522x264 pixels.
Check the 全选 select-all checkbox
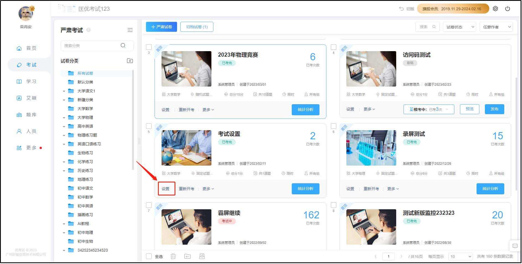pyautogui.click(x=149, y=256)
